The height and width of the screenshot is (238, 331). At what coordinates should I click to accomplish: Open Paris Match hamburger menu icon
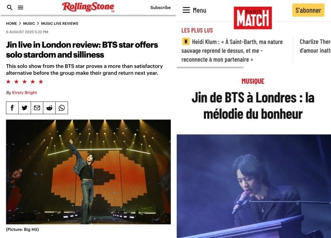pos(186,10)
